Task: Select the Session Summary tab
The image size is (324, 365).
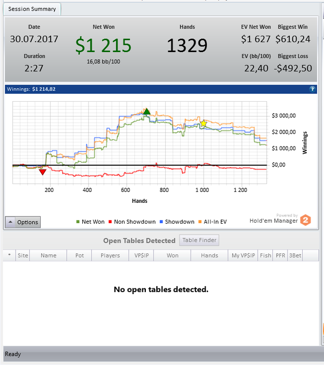Action: click(x=32, y=9)
